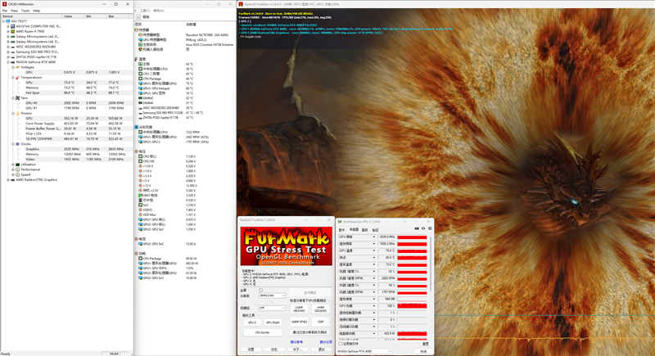655x356 pixels.
Task: Toggle the 全屏 fullscreen checkbox in FurMark
Action: pyautogui.click(x=260, y=290)
